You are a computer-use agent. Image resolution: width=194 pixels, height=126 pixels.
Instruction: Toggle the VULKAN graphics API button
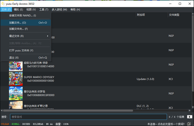[x=5, y=124]
